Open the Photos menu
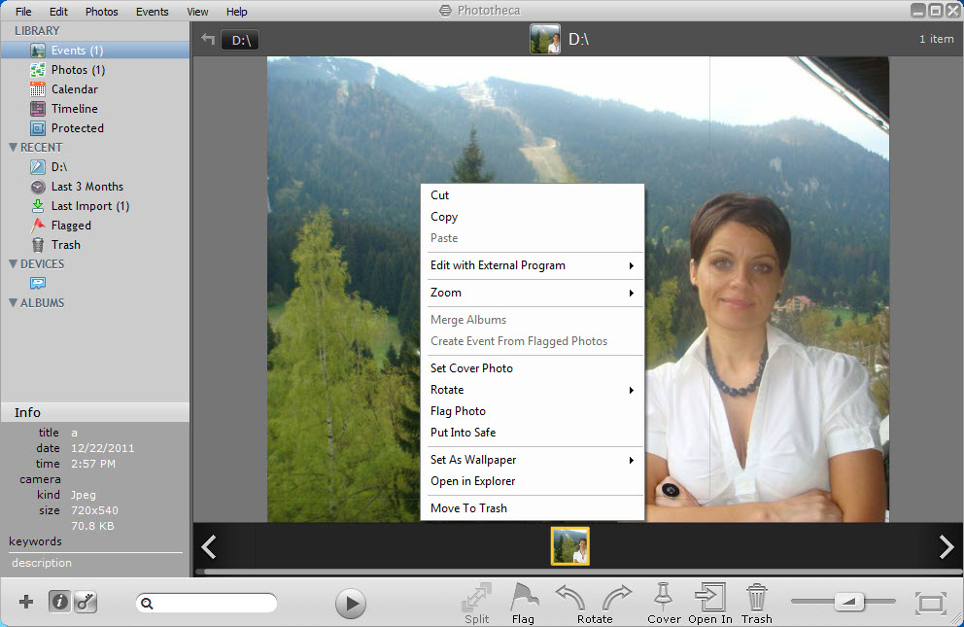Screen dimensions: 964x627 [x=101, y=12]
